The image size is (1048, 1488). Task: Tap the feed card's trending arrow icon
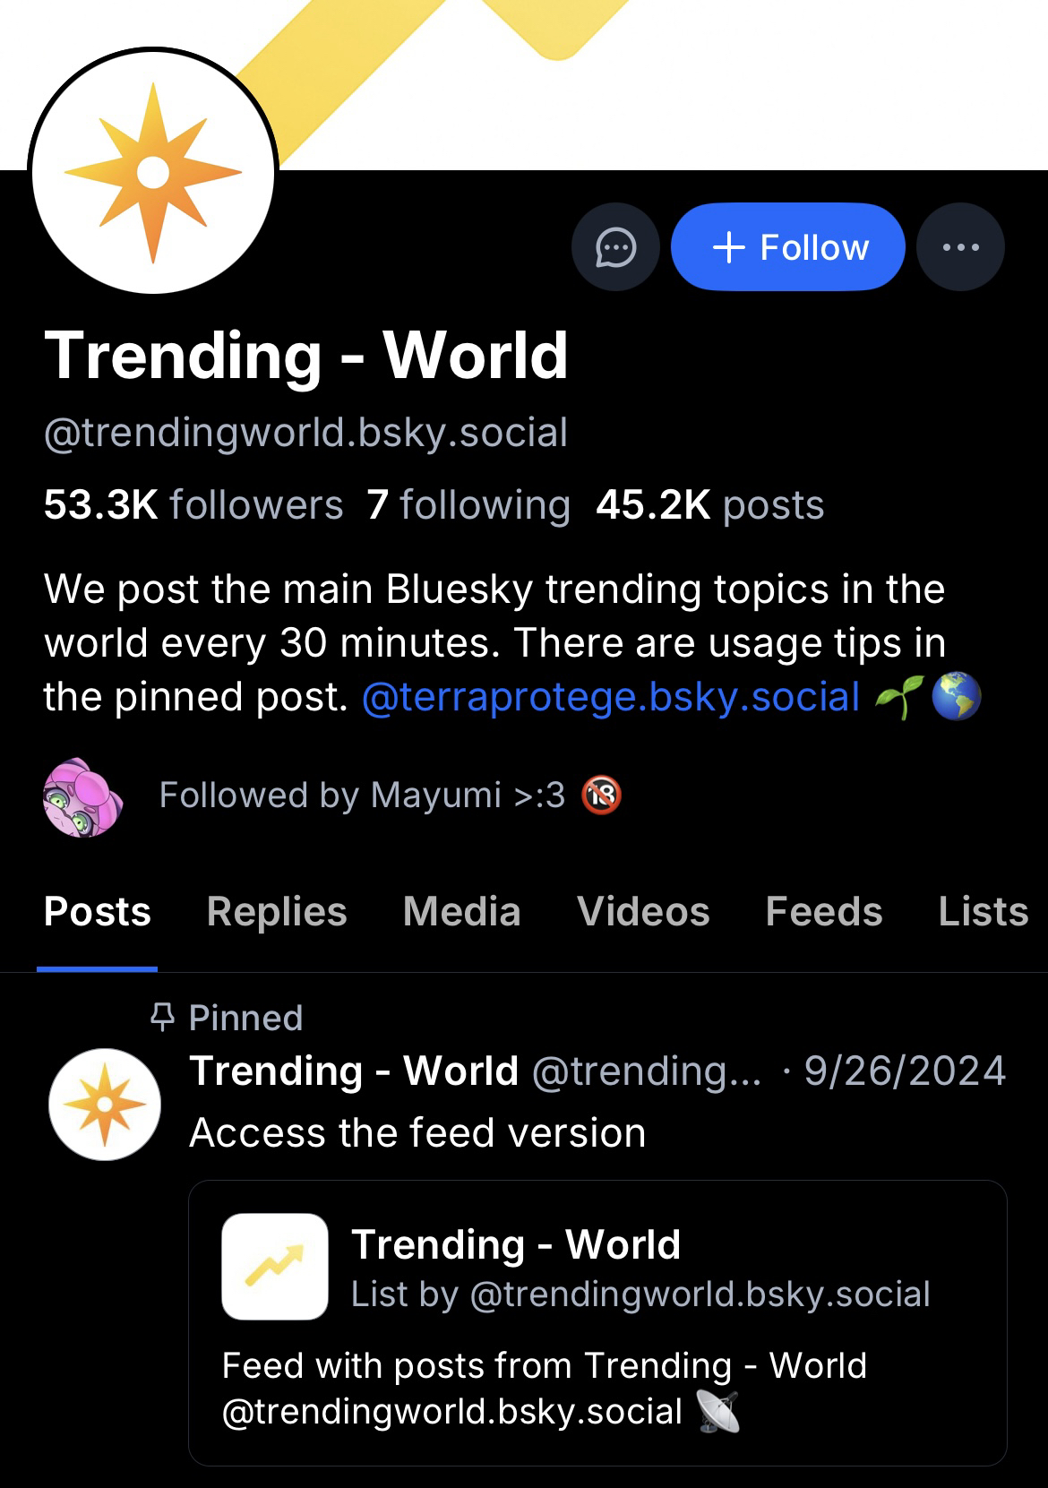pos(275,1267)
